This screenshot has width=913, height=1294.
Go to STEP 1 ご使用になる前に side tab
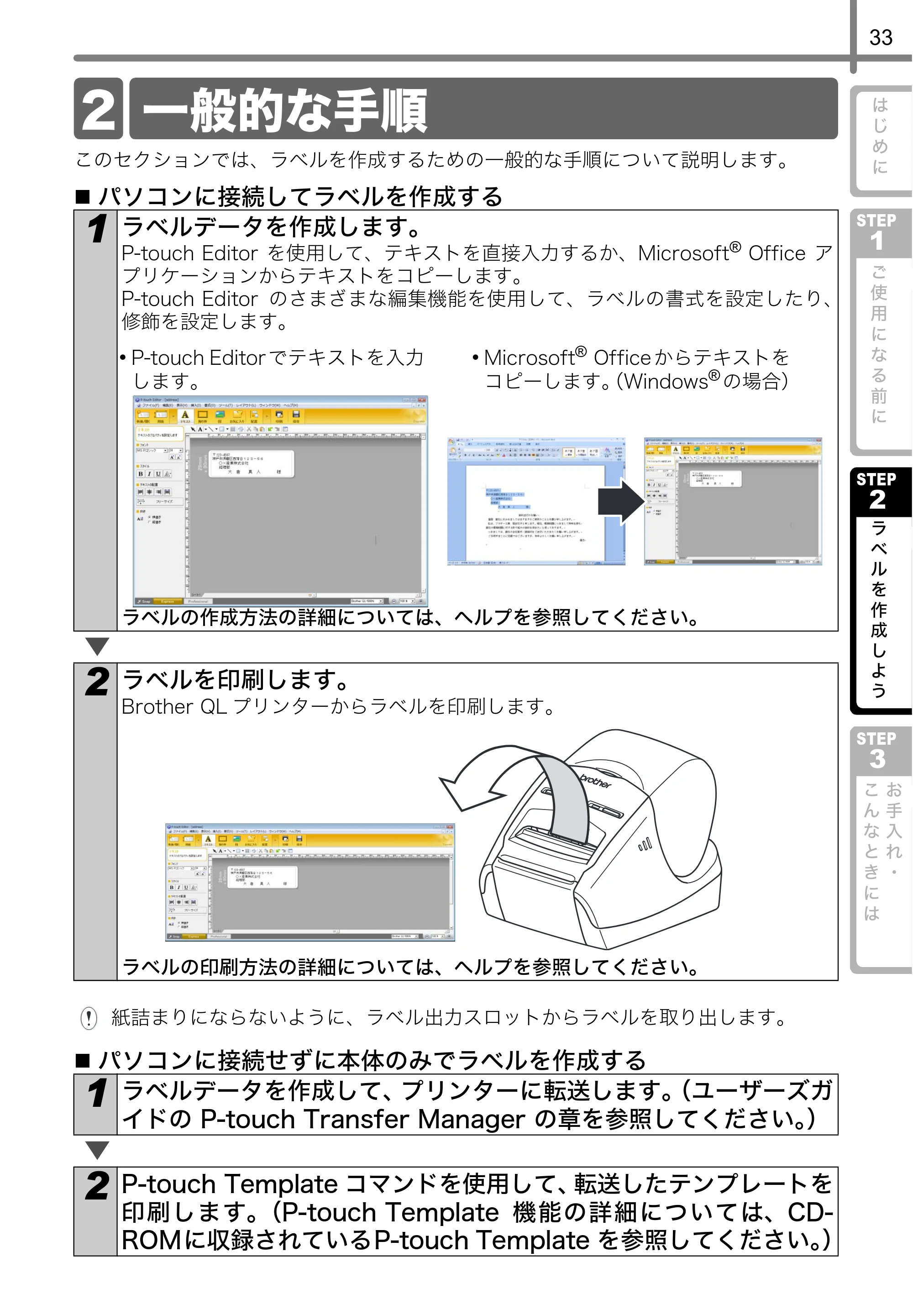click(x=880, y=332)
